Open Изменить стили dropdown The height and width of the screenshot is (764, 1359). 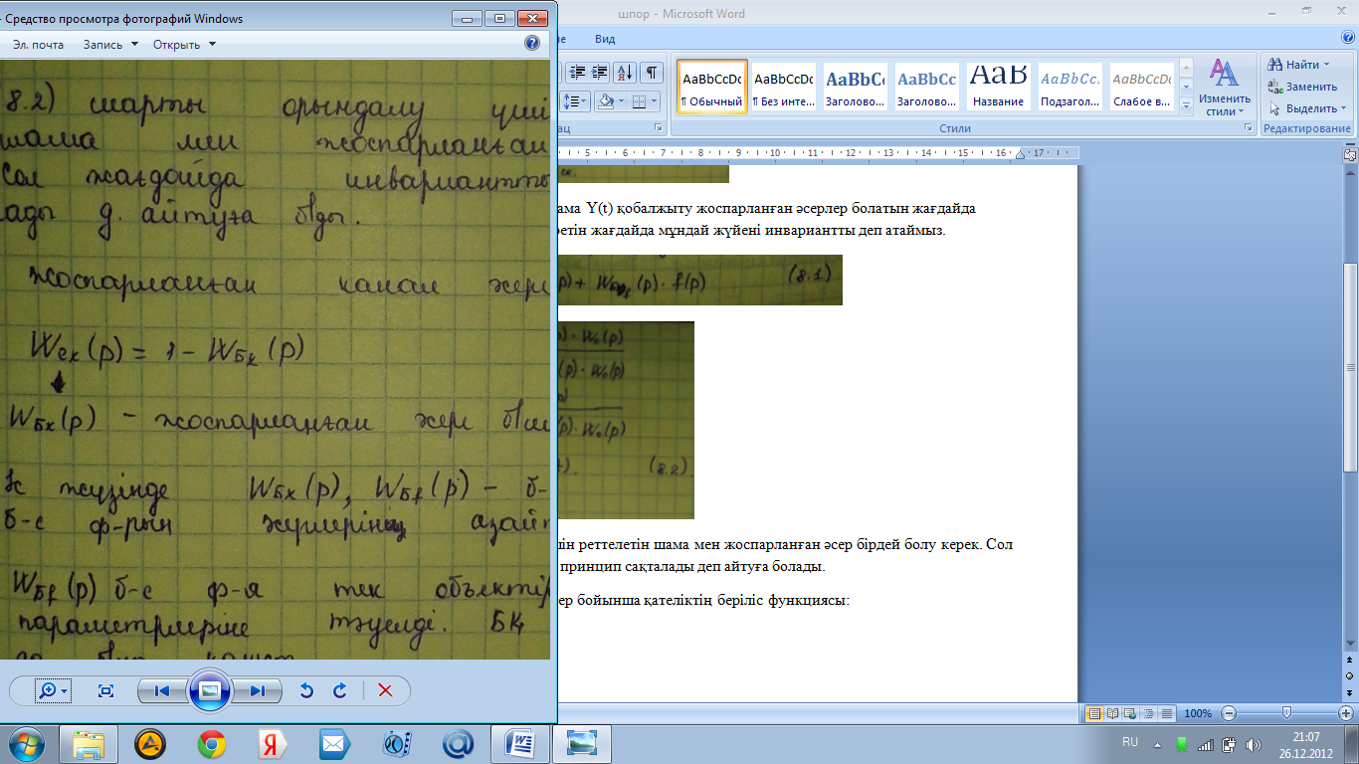pos(1224,88)
